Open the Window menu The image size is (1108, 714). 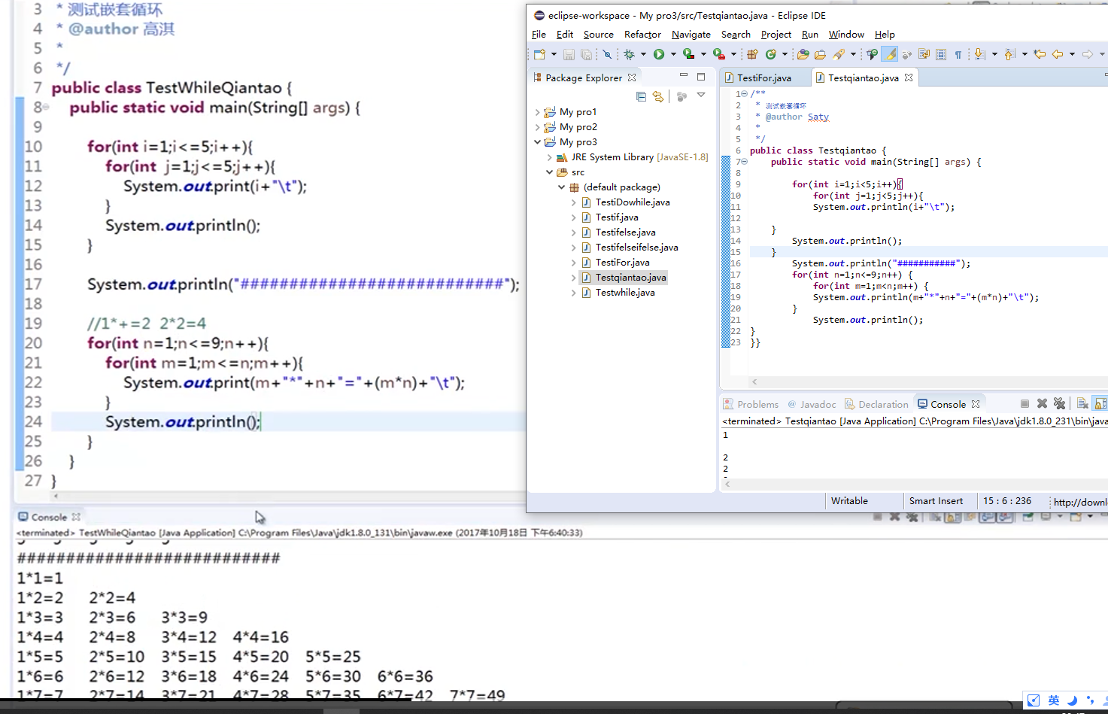point(846,35)
